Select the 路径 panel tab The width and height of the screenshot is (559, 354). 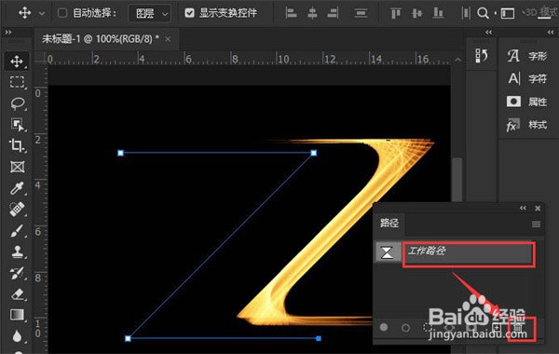(389, 224)
